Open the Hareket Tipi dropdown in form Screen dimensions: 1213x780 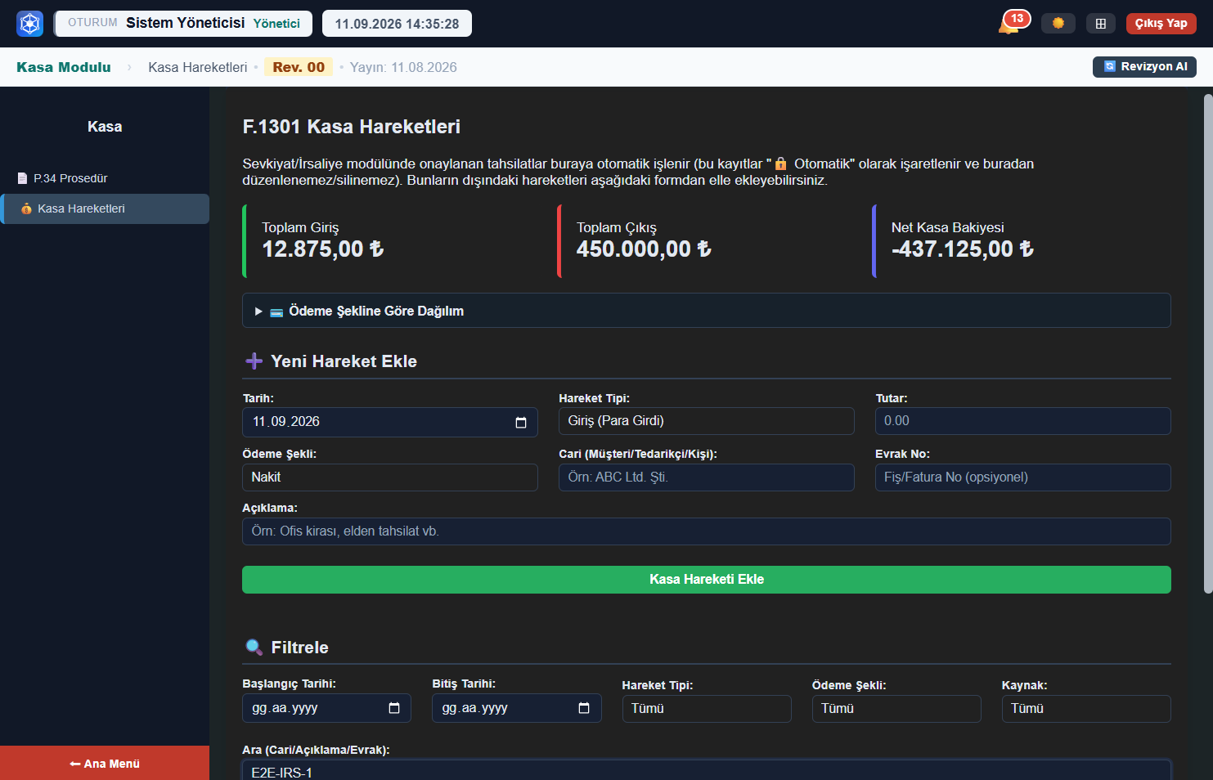[707, 421]
